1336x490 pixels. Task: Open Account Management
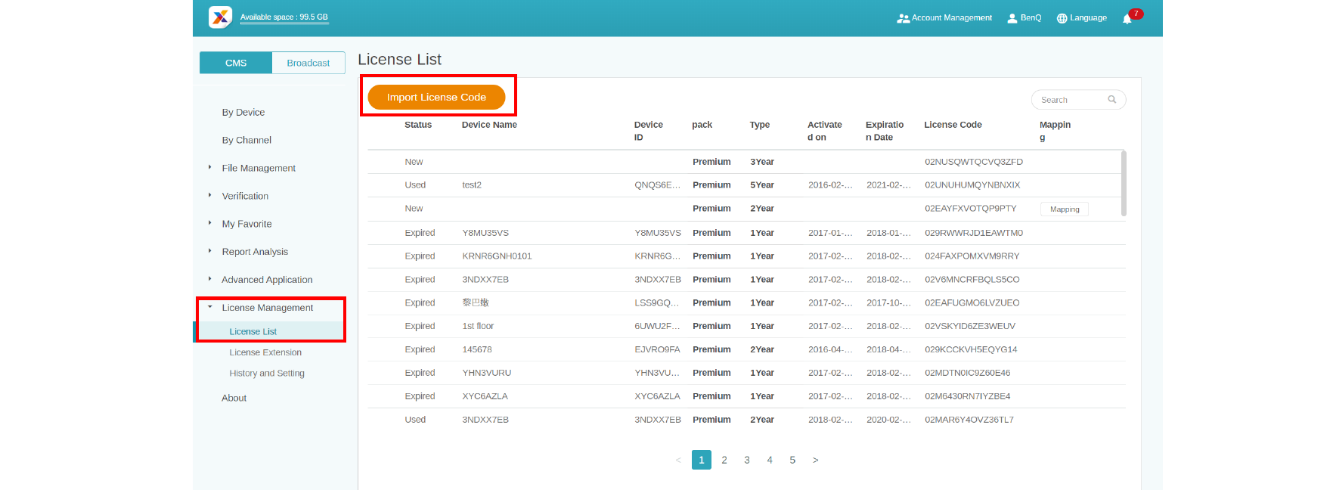(944, 18)
